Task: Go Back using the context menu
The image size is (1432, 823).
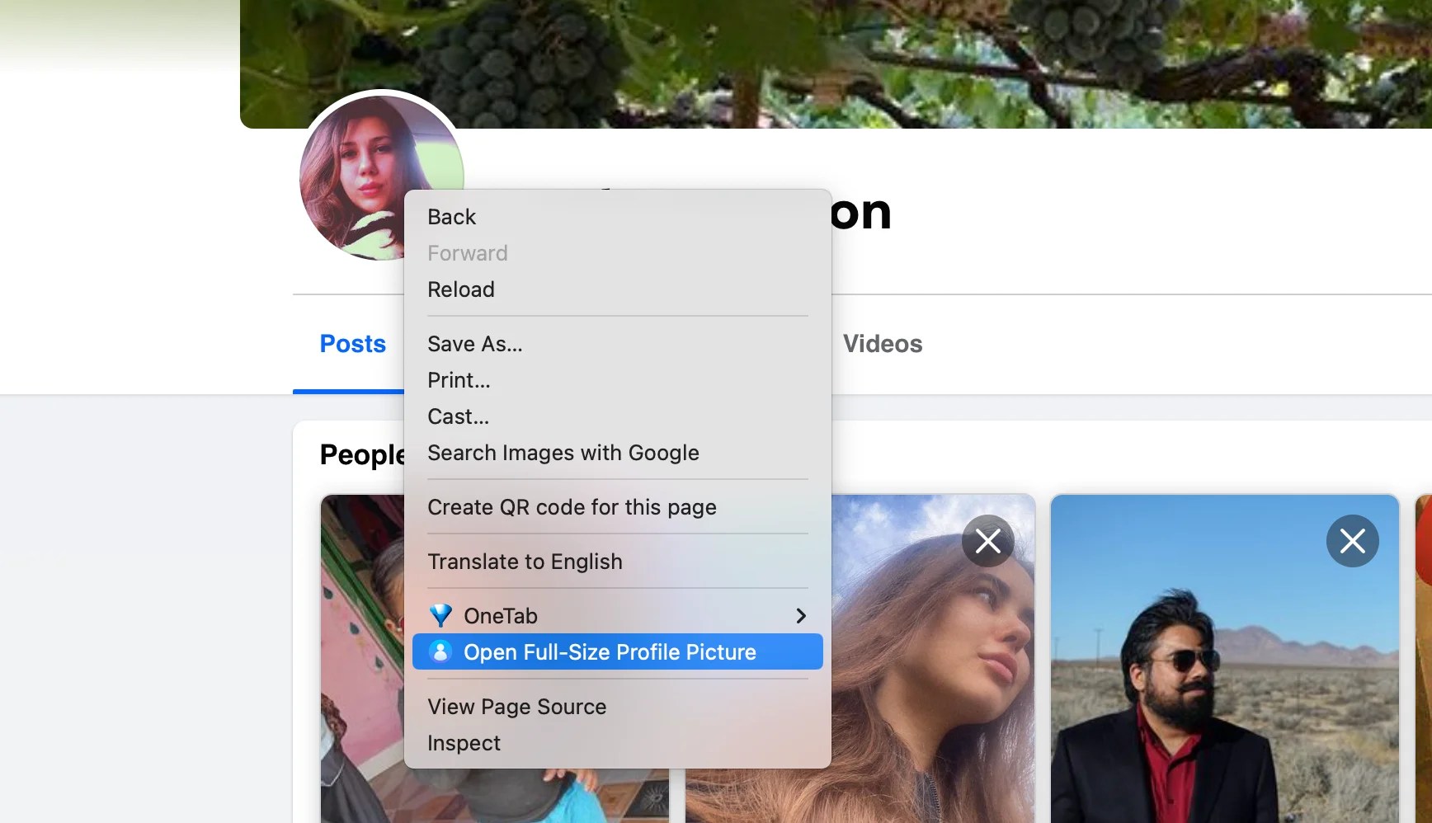Action: point(452,216)
